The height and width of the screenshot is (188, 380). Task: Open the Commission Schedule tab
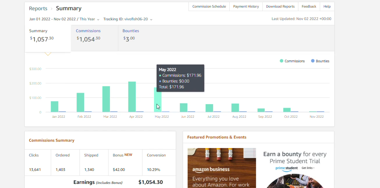tap(209, 7)
